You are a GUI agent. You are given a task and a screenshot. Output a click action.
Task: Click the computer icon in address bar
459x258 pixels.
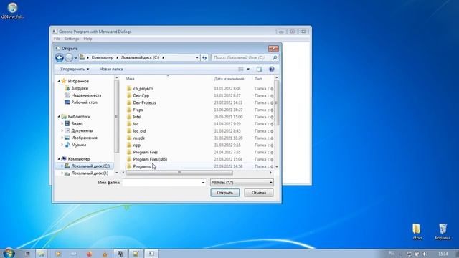pos(82,57)
